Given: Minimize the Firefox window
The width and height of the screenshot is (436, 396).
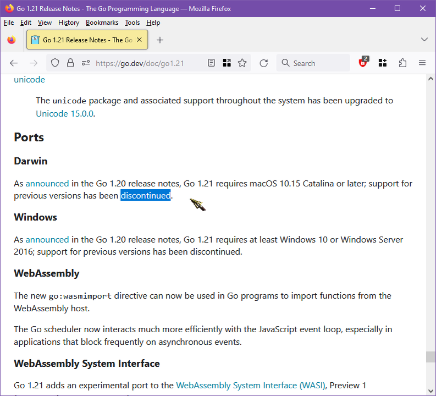Looking at the screenshot, I should (373, 8).
